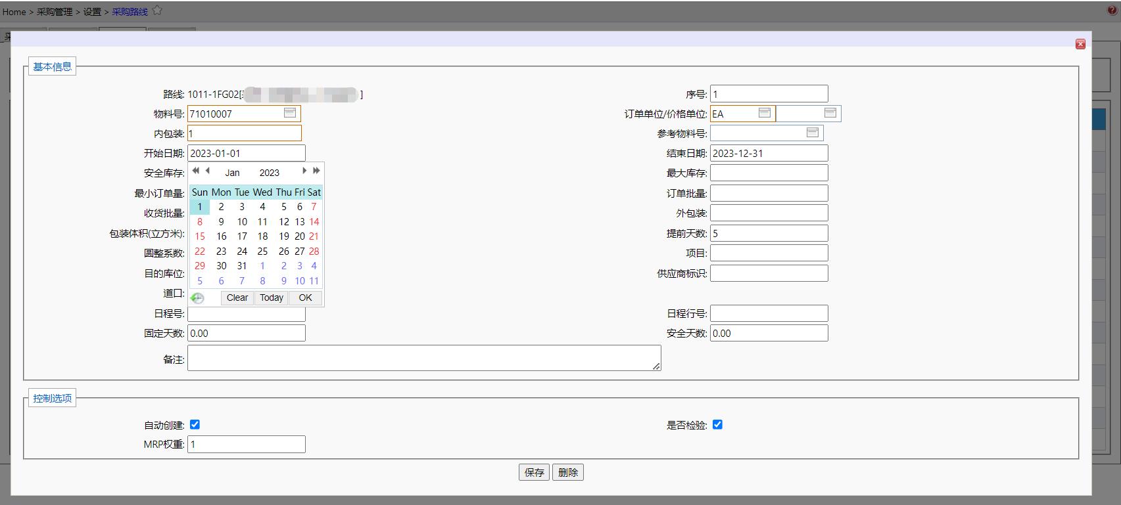Click the favorite star next to 采购路线

click(157, 11)
